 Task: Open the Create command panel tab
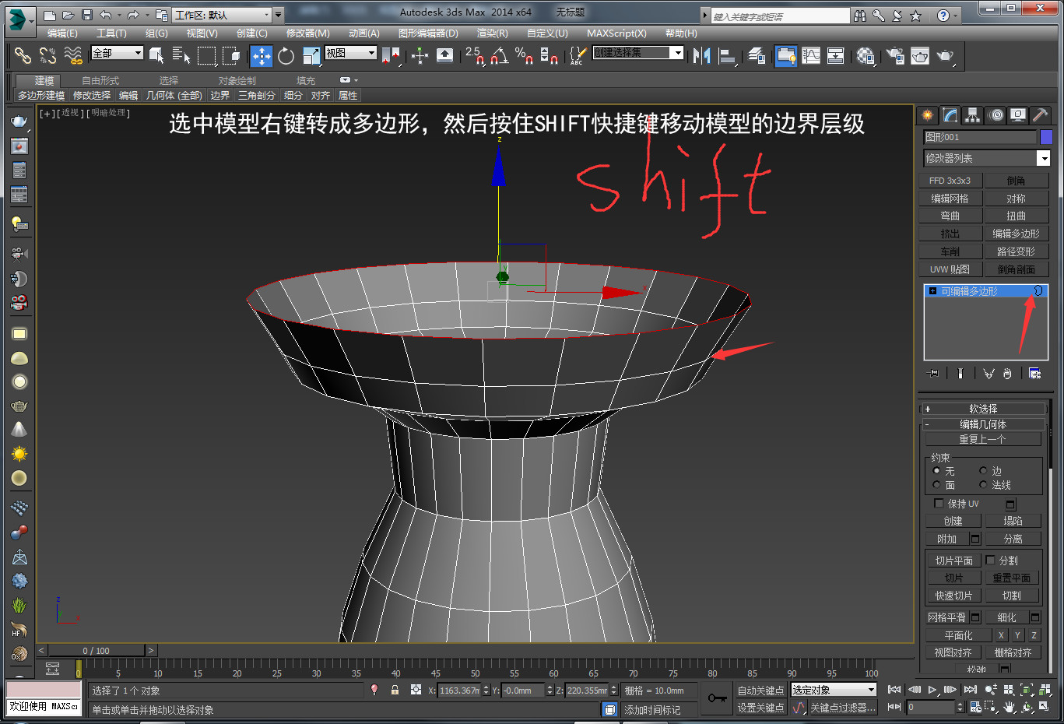(928, 115)
